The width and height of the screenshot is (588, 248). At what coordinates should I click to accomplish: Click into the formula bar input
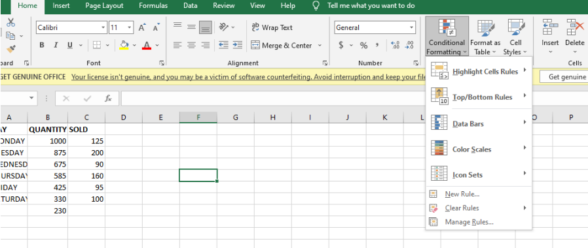(x=354, y=99)
